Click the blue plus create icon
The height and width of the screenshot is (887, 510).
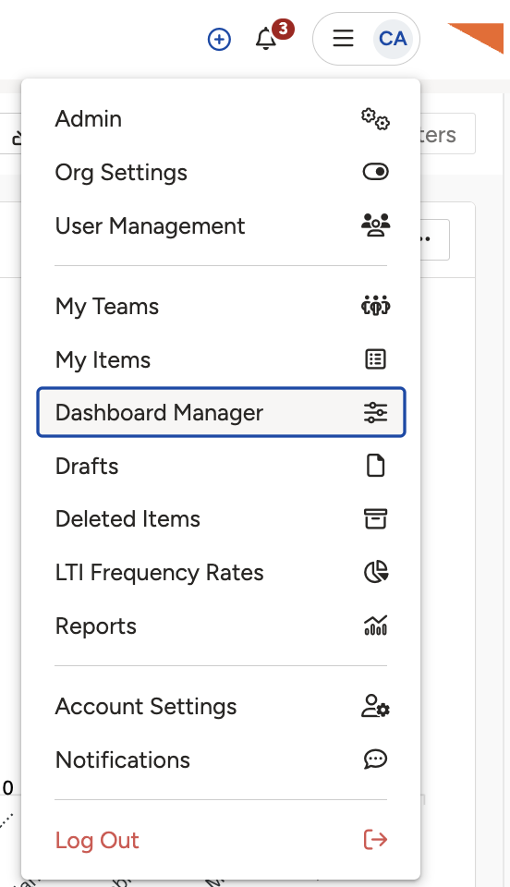coord(219,40)
